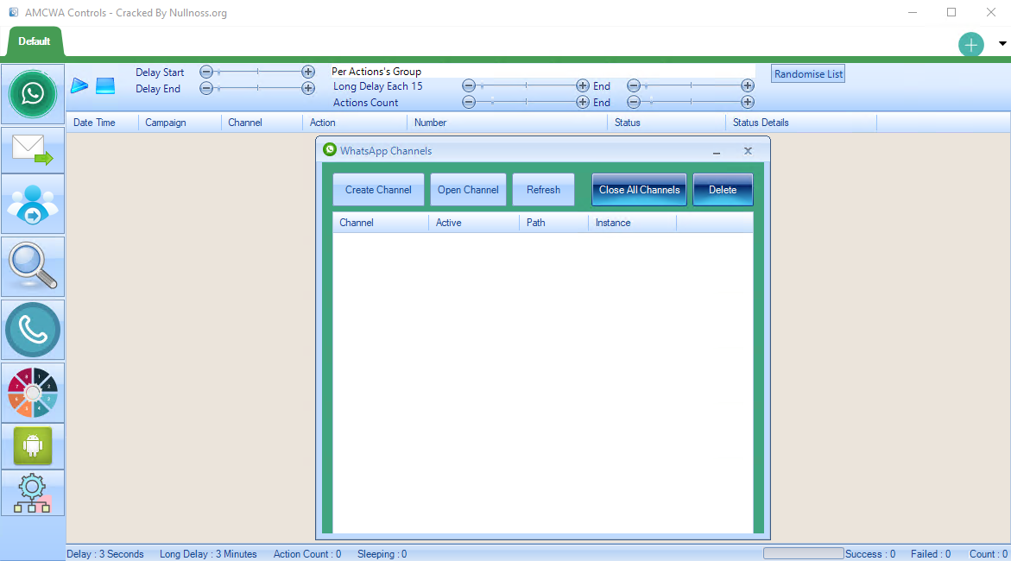Increase Long Delay End value
This screenshot has height=561, width=1011.
(748, 85)
